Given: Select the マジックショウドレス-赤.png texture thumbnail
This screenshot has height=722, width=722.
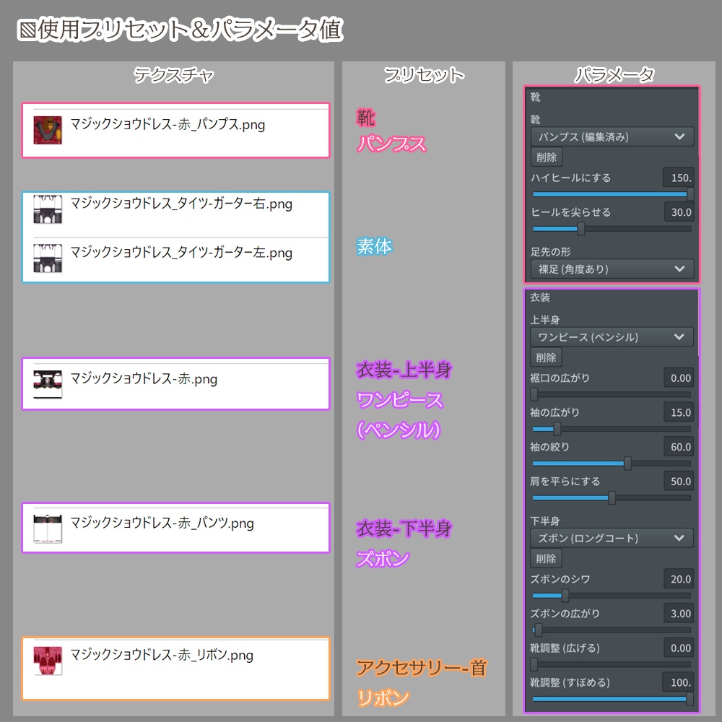Looking at the screenshot, I should (x=48, y=384).
